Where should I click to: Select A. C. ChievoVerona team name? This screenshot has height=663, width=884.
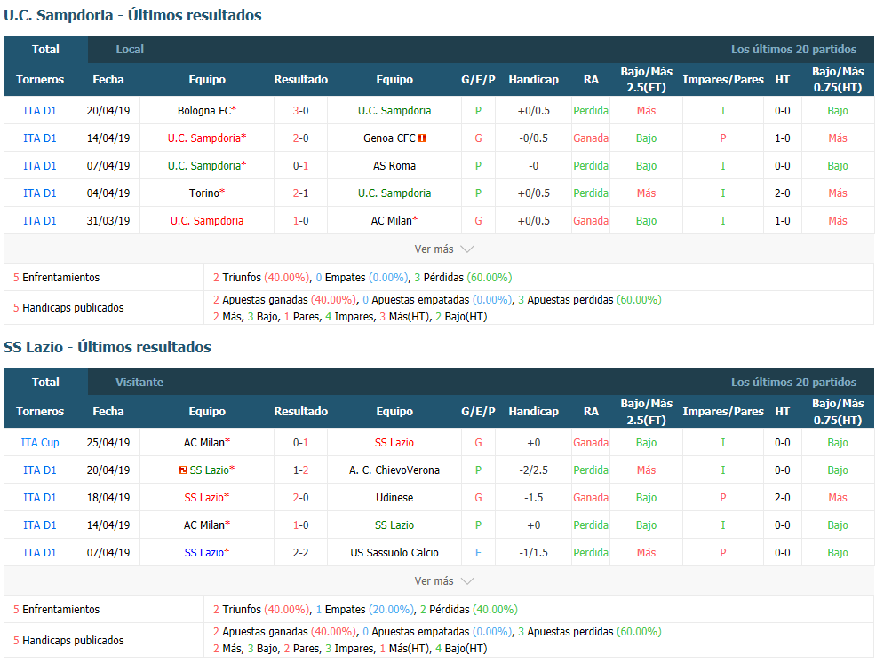click(x=394, y=470)
